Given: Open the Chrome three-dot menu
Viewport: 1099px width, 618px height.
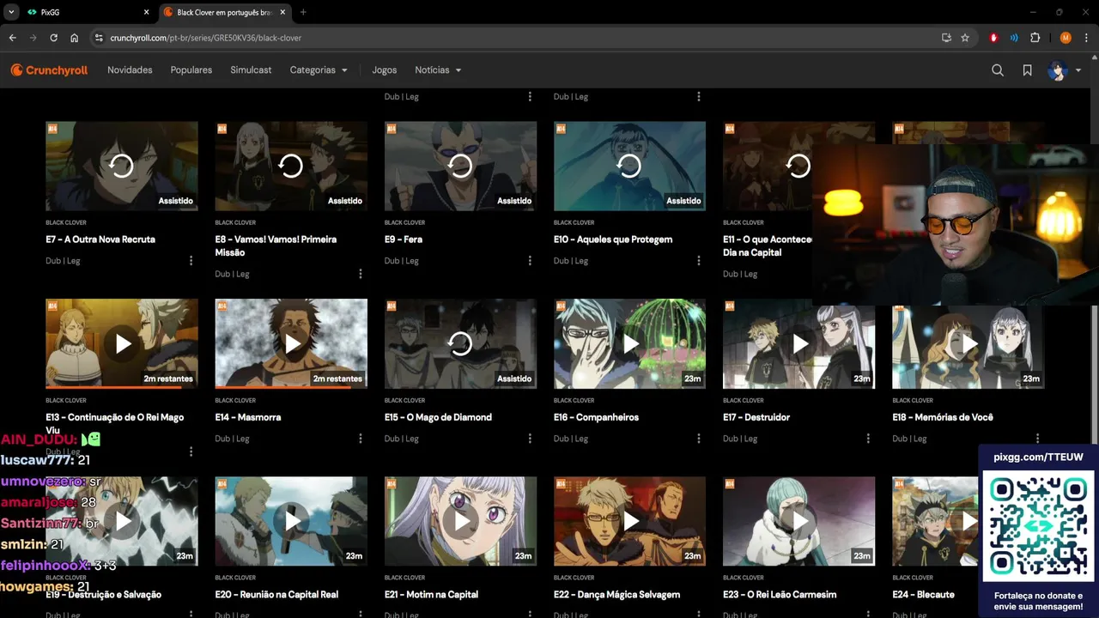Looking at the screenshot, I should click(x=1086, y=38).
